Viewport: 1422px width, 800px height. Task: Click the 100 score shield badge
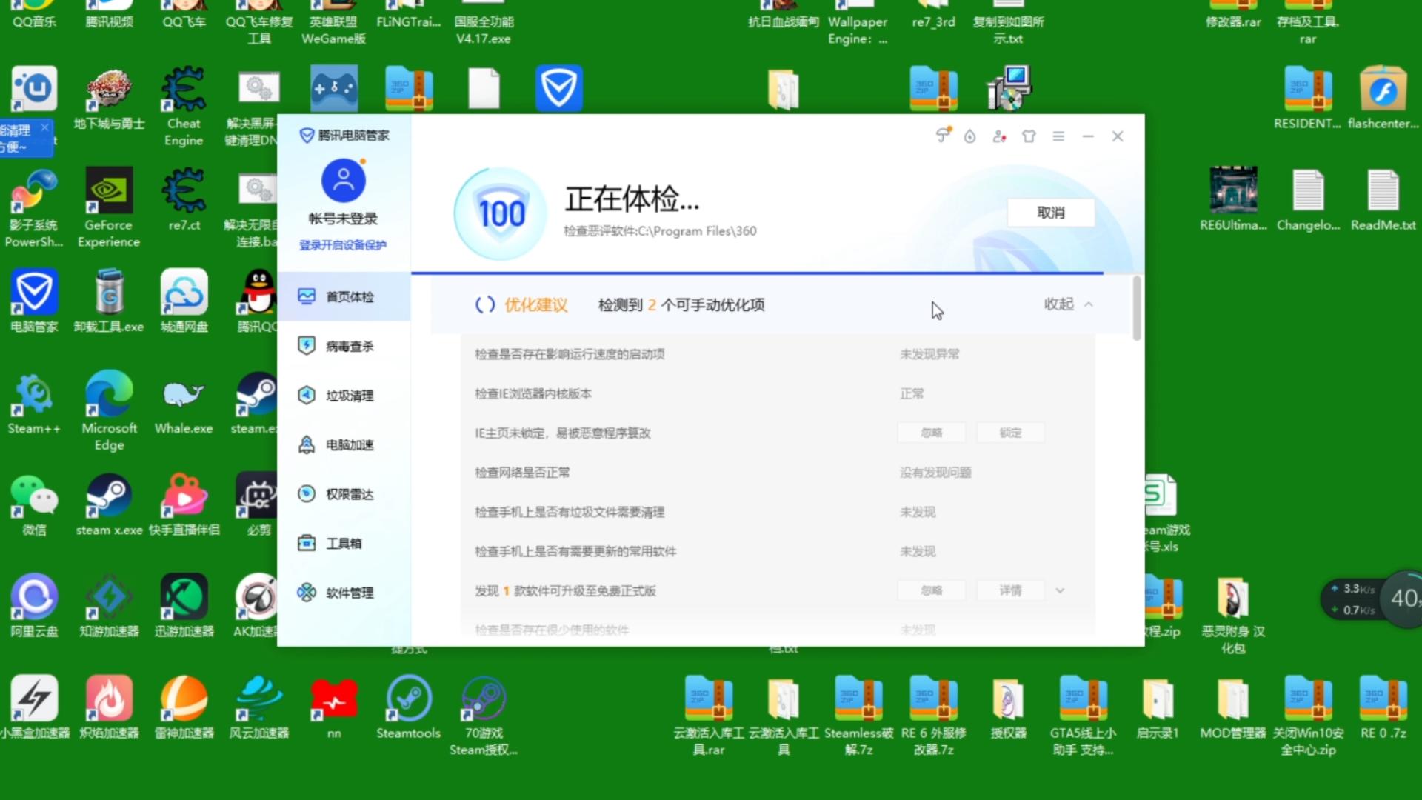point(501,214)
